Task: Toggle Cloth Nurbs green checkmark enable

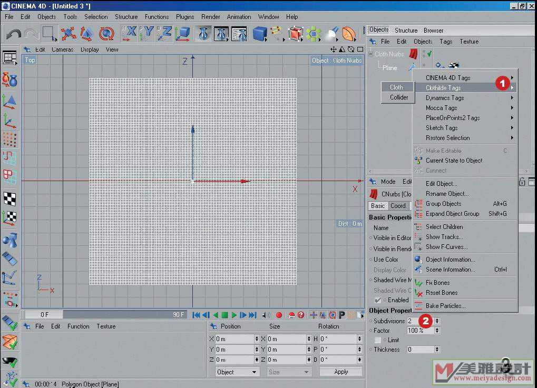Action: click(429, 53)
